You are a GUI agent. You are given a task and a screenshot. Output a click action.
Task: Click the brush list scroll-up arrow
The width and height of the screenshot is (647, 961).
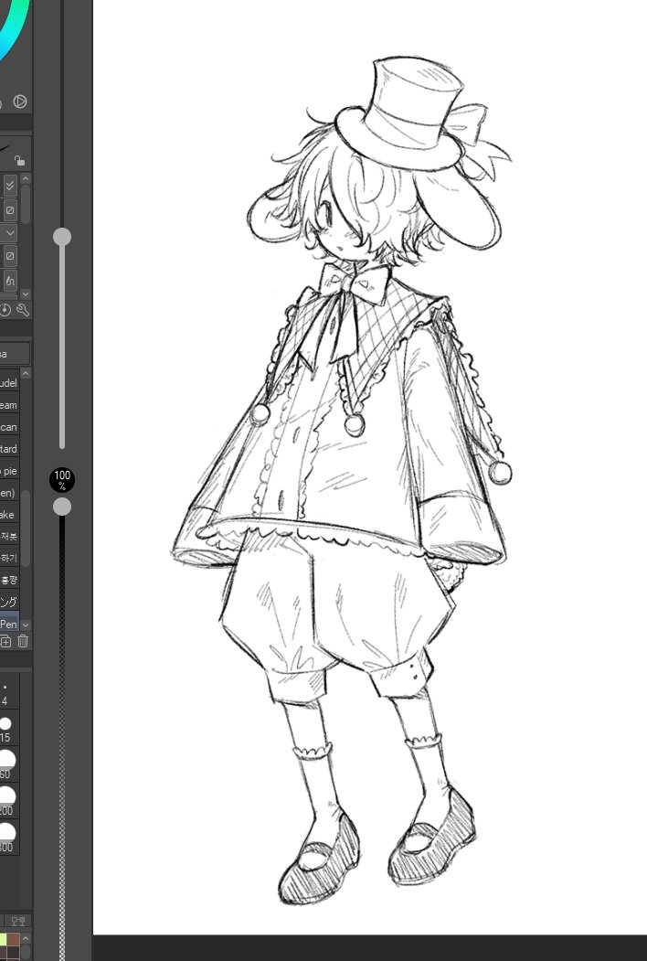(25, 373)
